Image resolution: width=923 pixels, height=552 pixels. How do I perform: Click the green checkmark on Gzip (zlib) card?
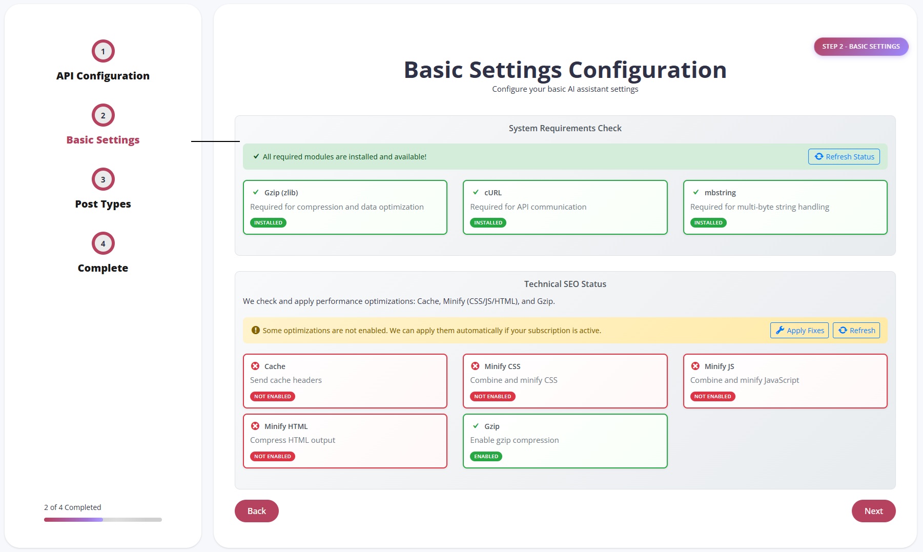(256, 192)
